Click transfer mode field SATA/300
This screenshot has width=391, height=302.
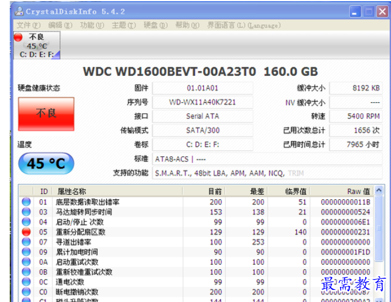click(203, 130)
